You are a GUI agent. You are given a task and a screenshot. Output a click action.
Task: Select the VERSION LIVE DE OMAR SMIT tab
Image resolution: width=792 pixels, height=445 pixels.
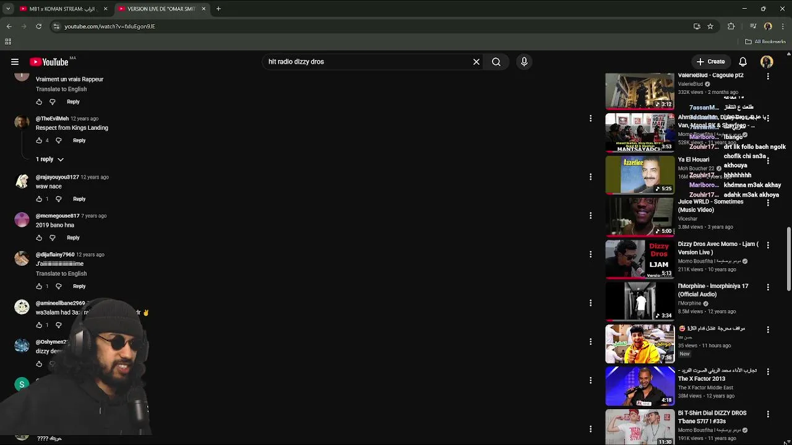(x=161, y=9)
